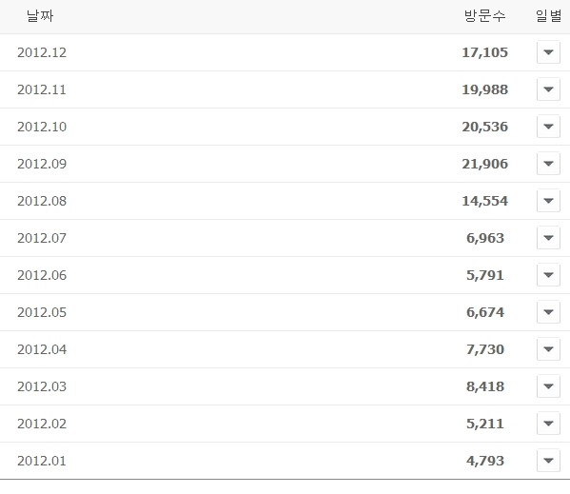Image resolution: width=570 pixels, height=494 pixels.
Task: Click the 일별 column header
Action: (548, 16)
